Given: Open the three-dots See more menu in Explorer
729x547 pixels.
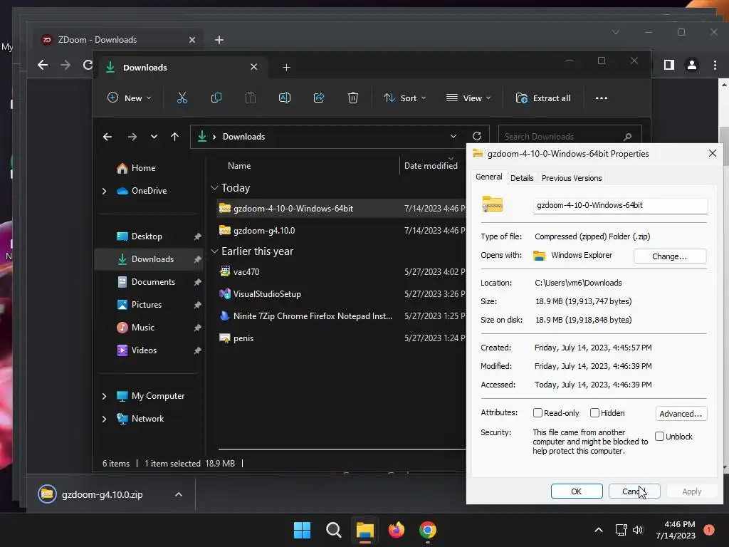Looking at the screenshot, I should (601, 98).
